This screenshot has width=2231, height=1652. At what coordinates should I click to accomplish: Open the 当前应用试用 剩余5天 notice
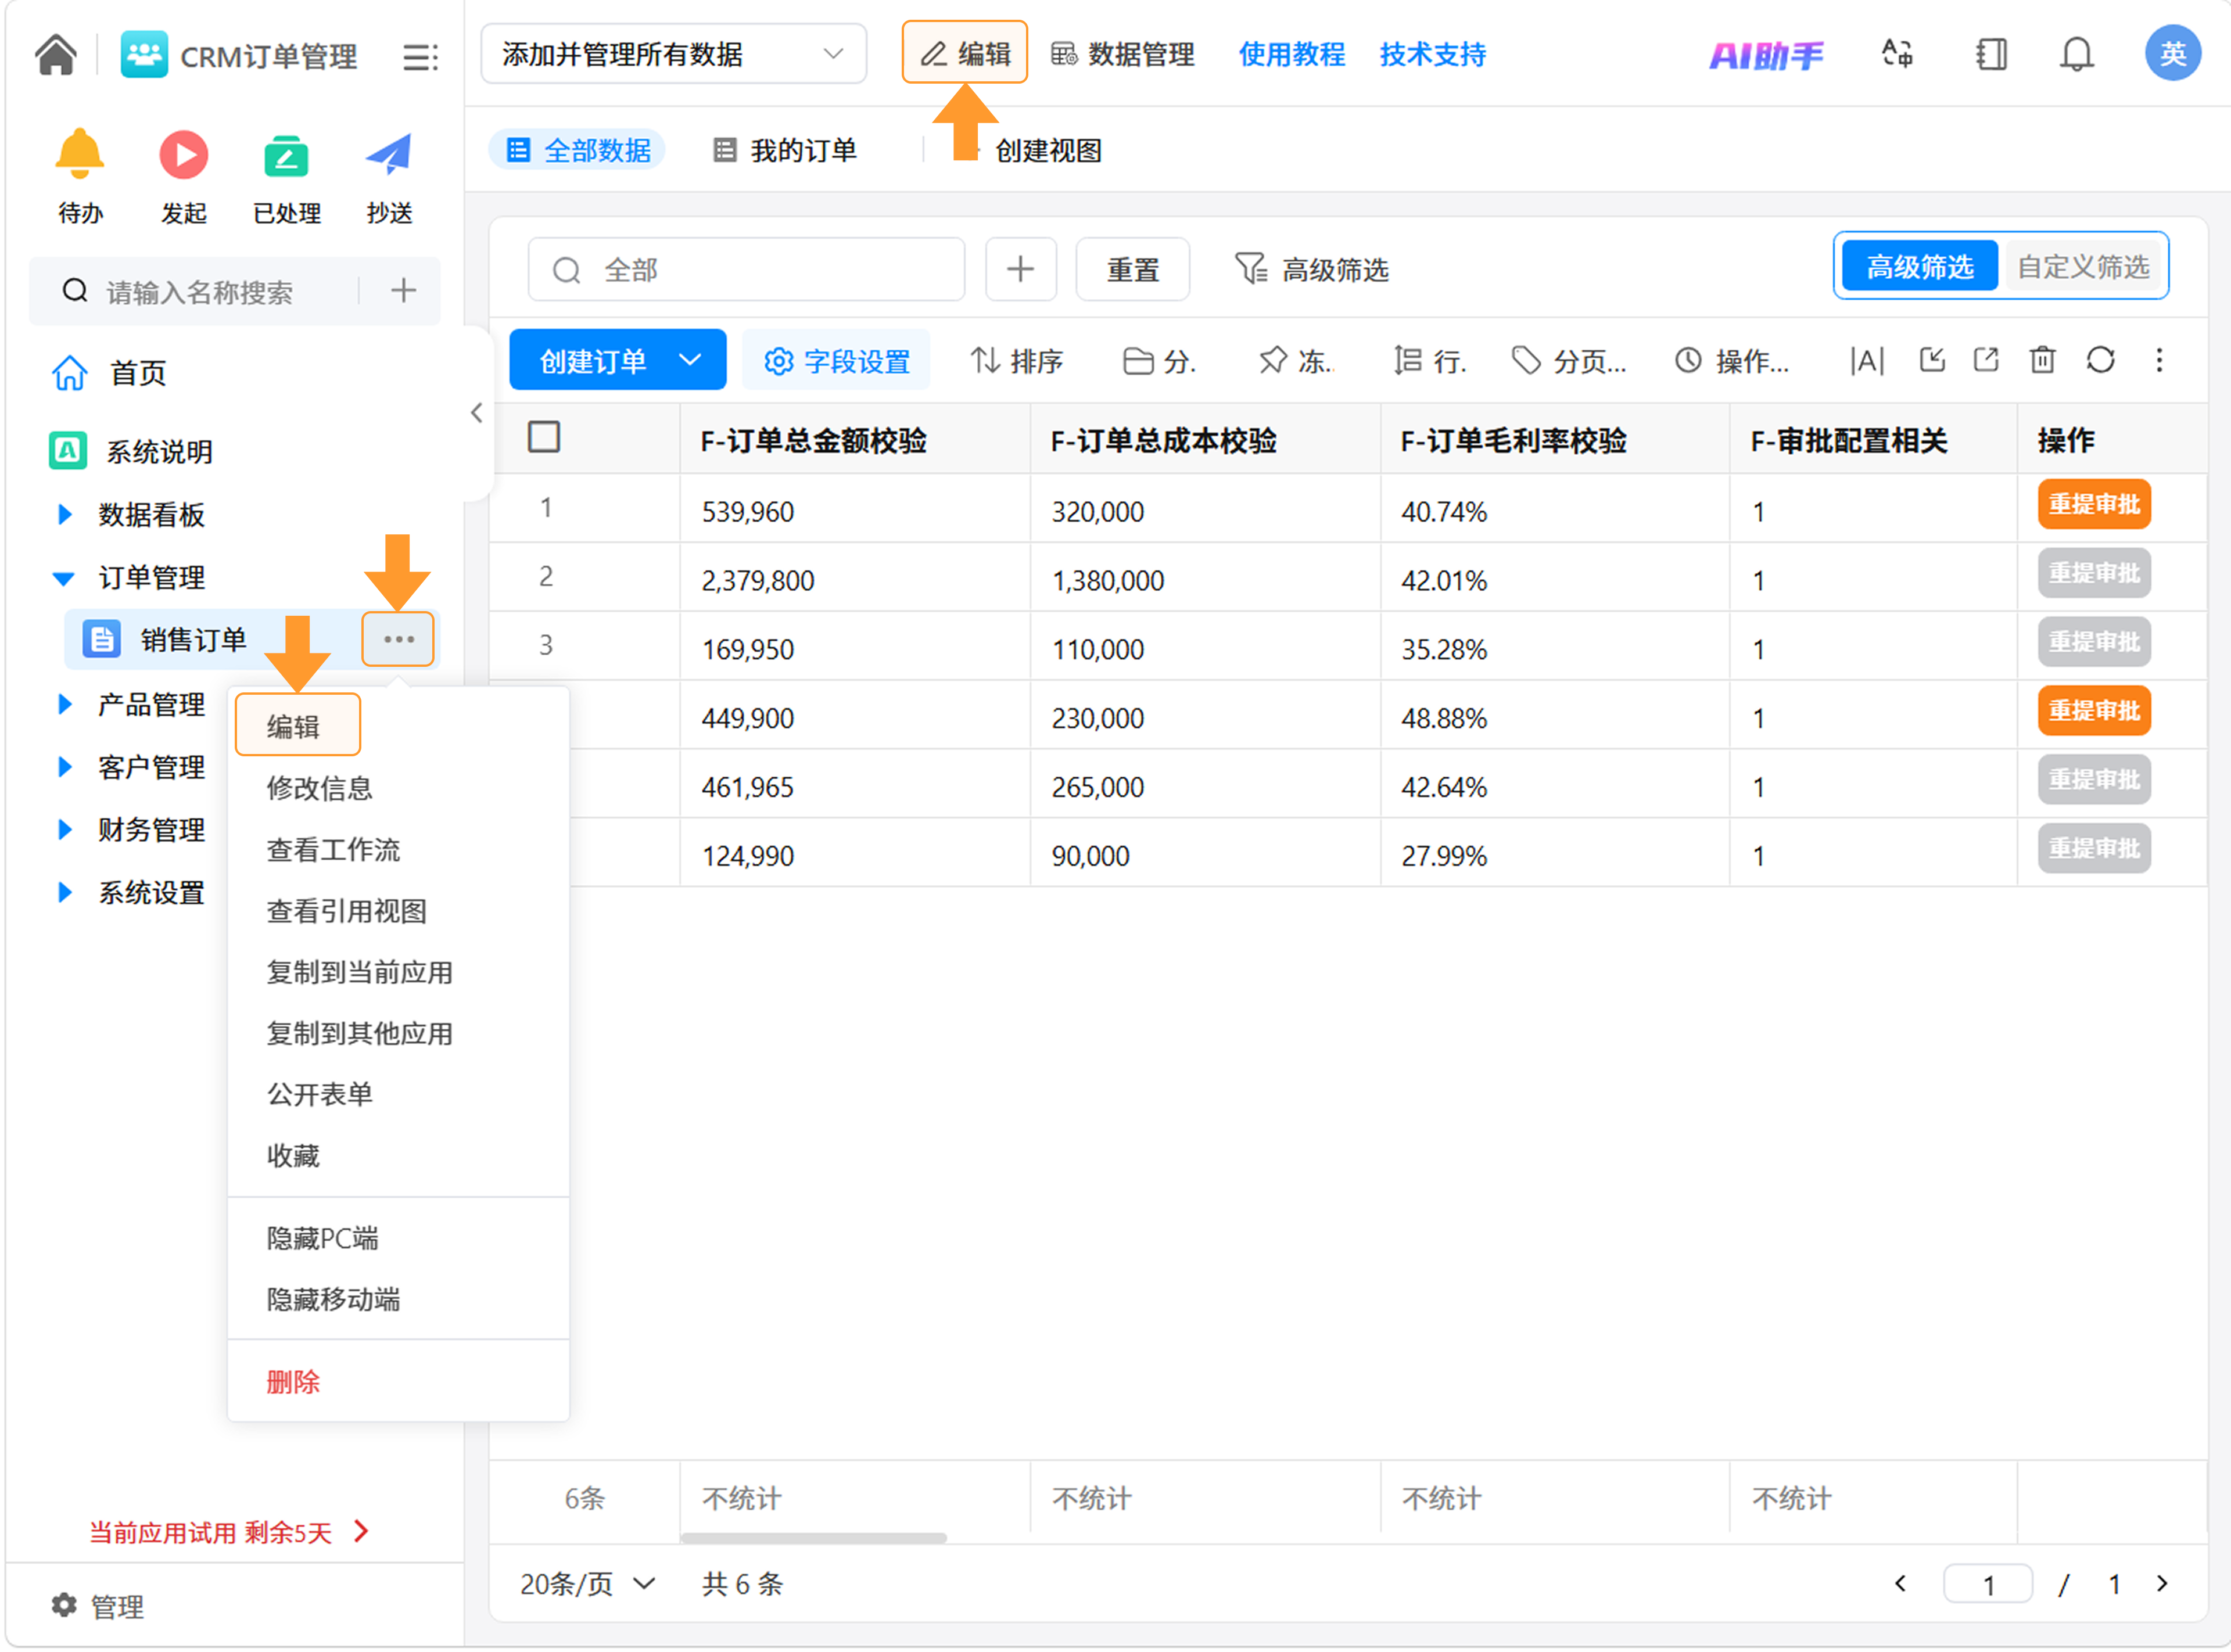point(229,1532)
